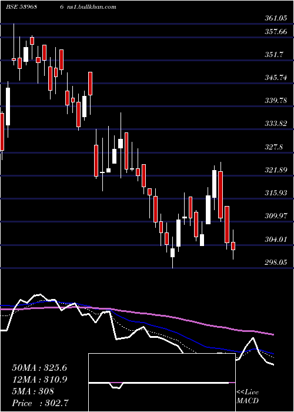Click the 304.01 price level label
294x412 pixels.
[275, 239]
